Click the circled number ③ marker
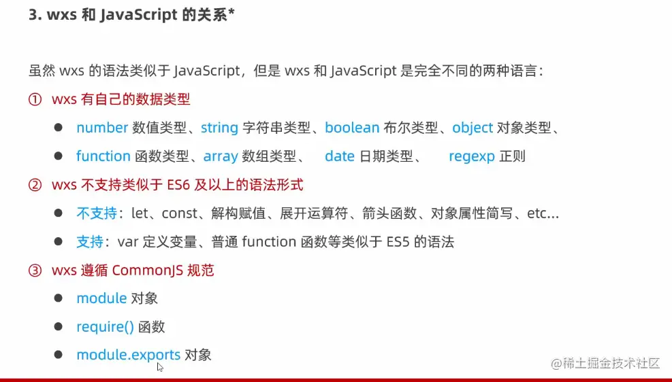Screen dimensions: 672x382 tap(35, 271)
